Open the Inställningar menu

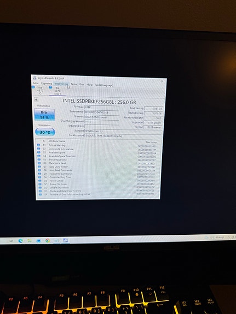pyautogui.click(x=61, y=84)
